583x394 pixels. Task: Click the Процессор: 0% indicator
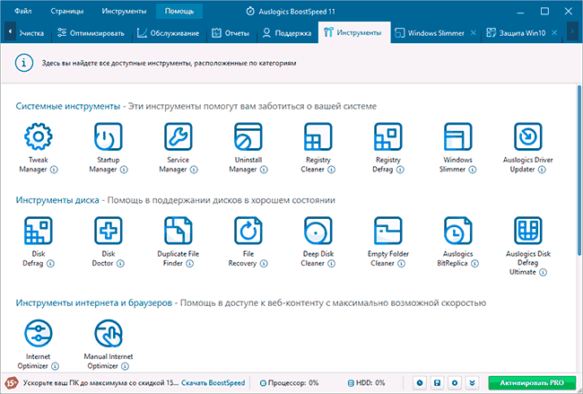(x=290, y=383)
